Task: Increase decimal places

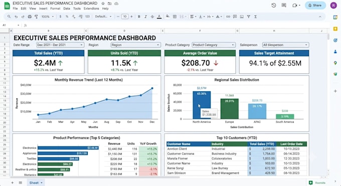Action: (x=80, y=17)
